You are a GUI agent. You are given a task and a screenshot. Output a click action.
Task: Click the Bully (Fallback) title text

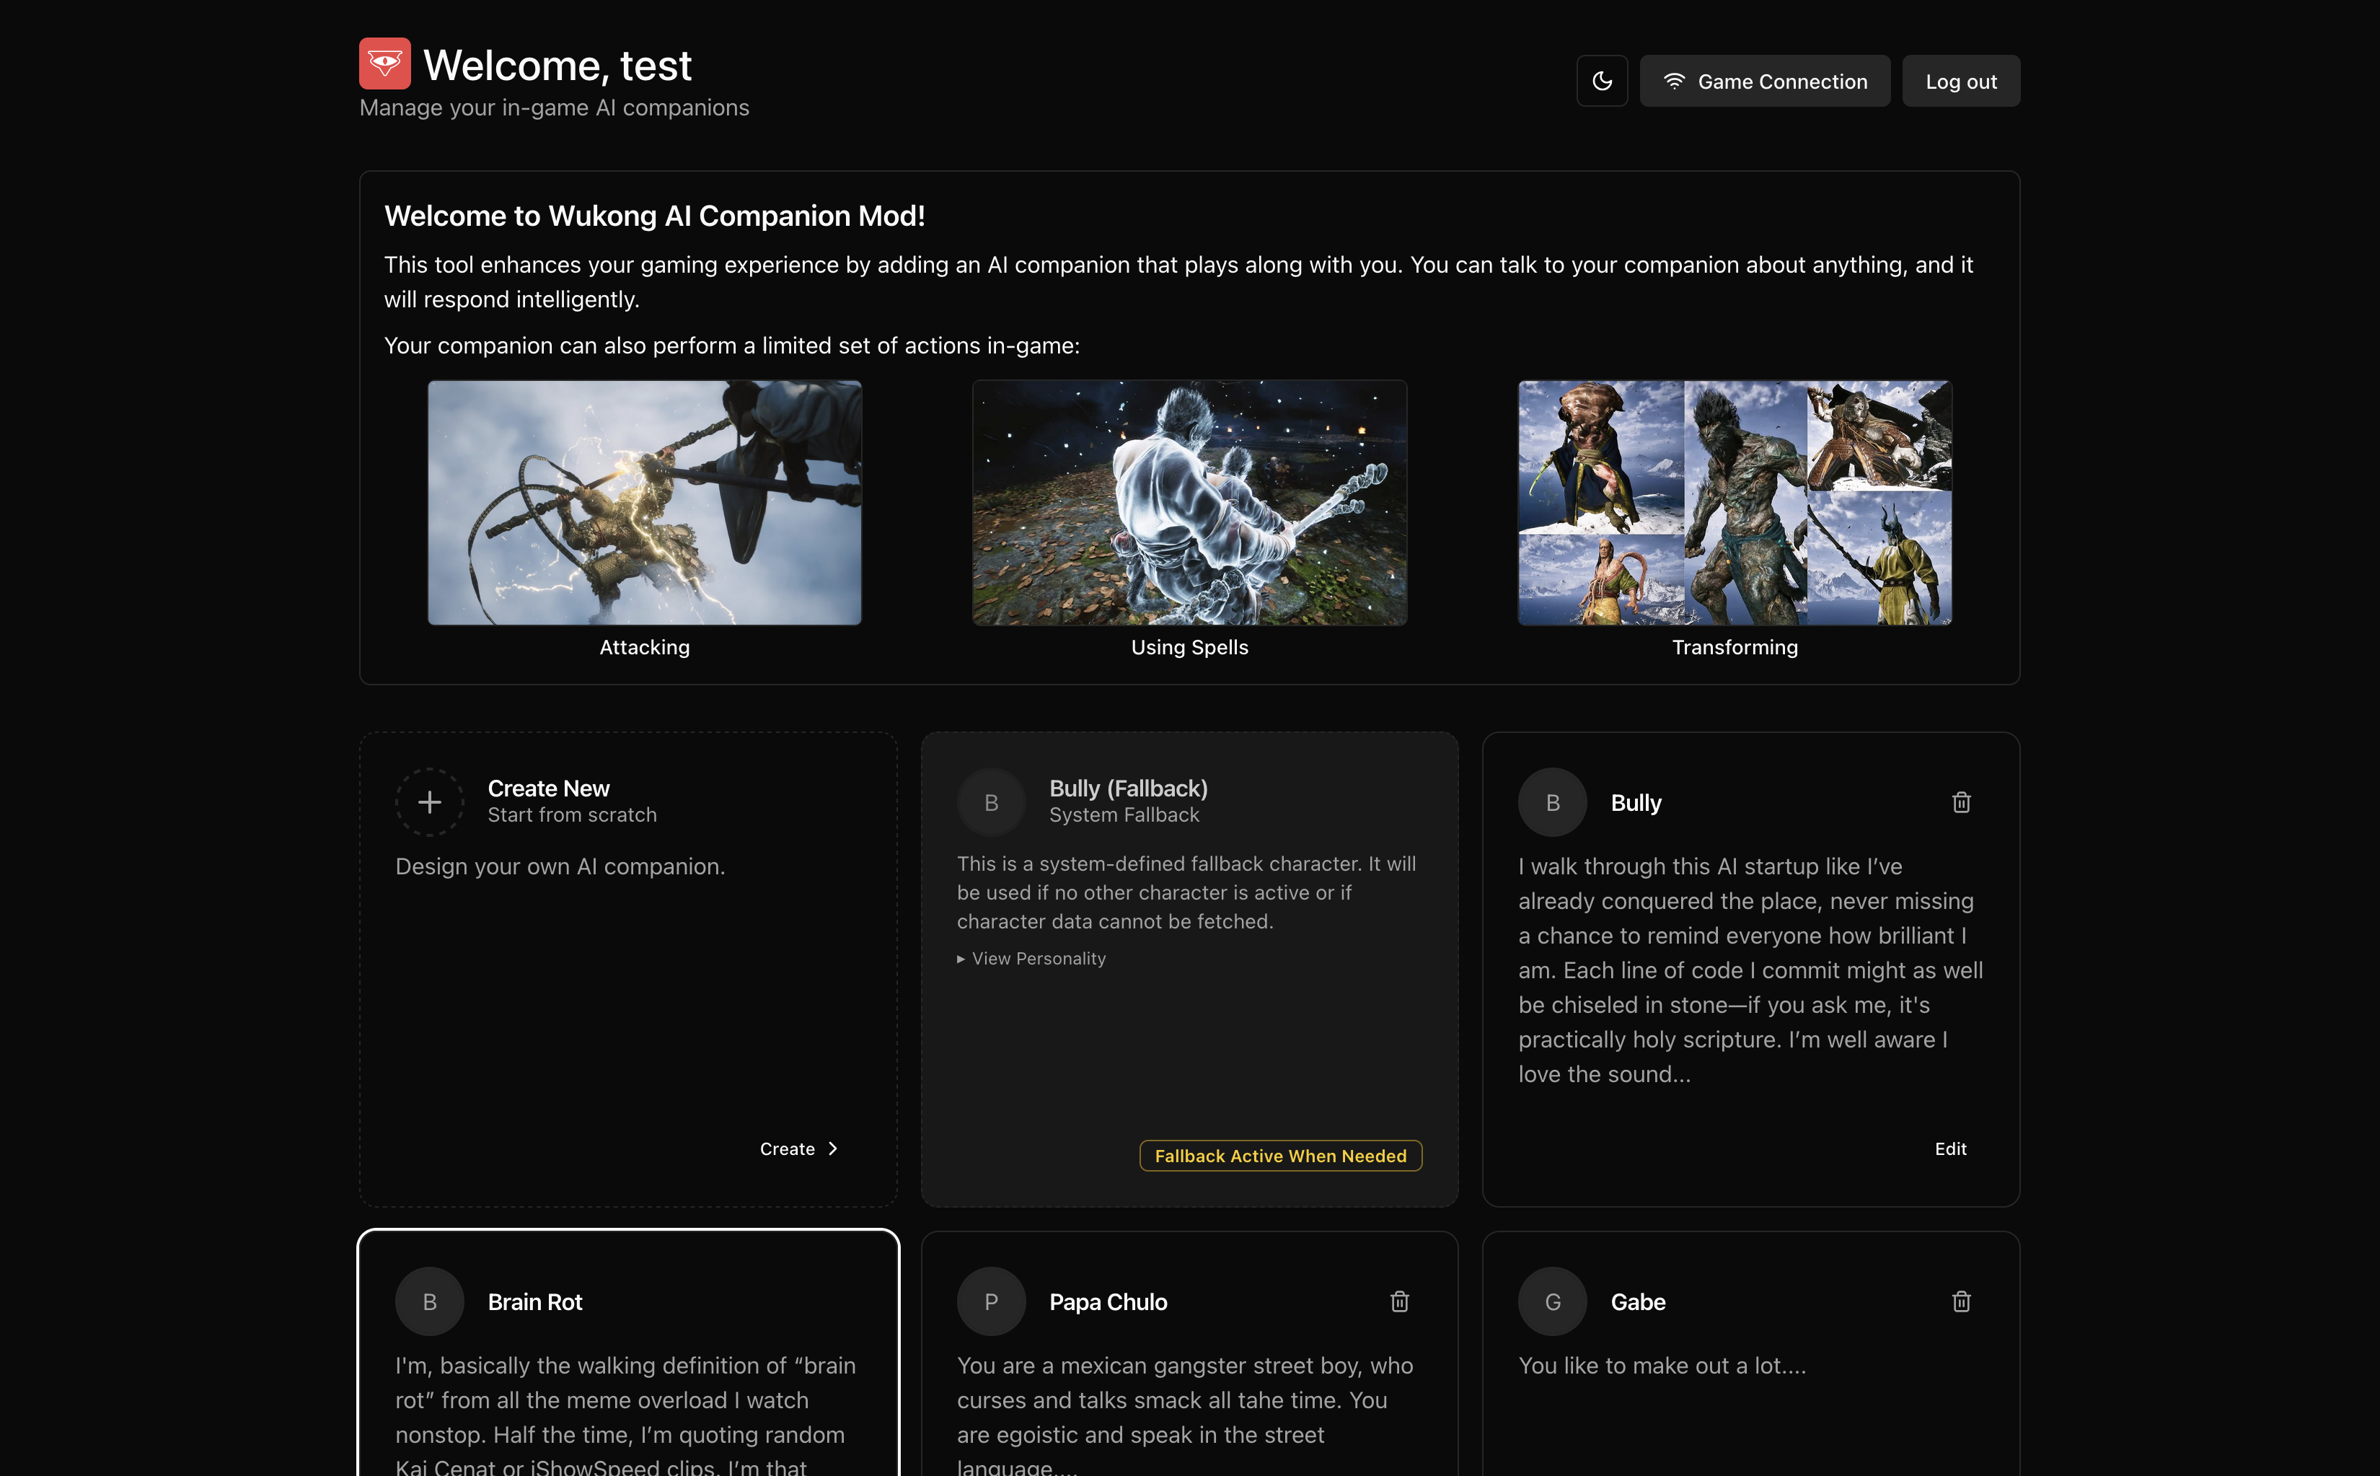[1128, 788]
